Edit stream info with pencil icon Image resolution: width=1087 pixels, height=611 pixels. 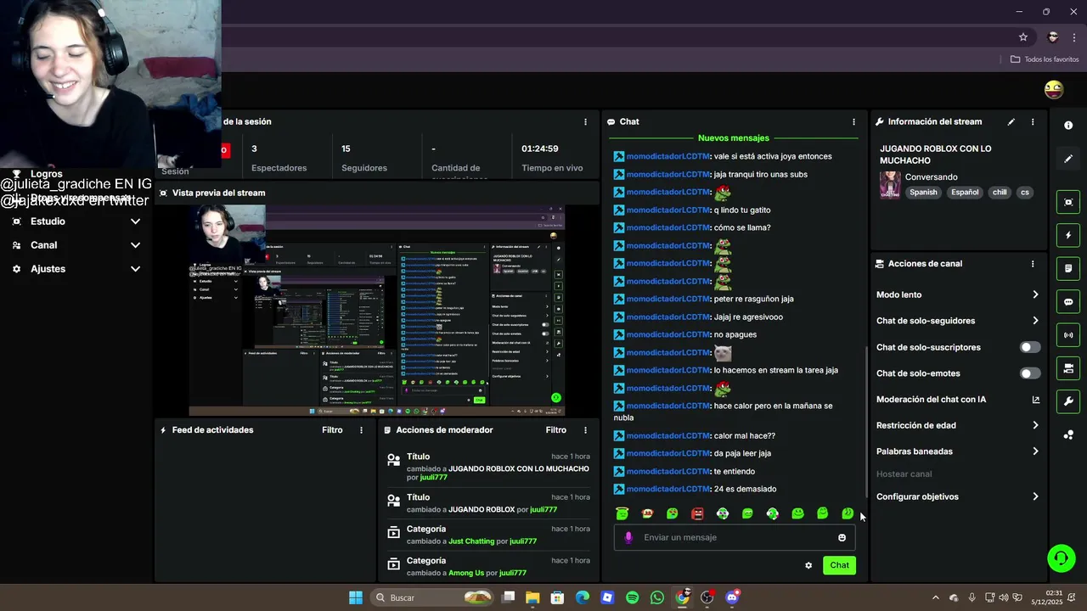1011,121
